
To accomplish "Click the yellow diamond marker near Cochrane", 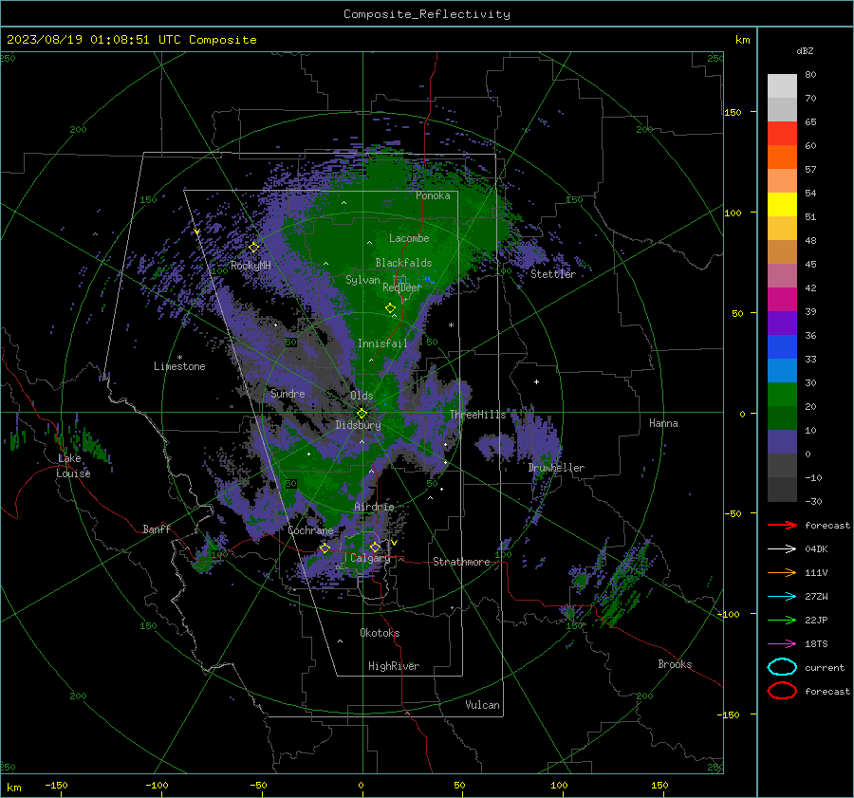I will click(x=325, y=547).
